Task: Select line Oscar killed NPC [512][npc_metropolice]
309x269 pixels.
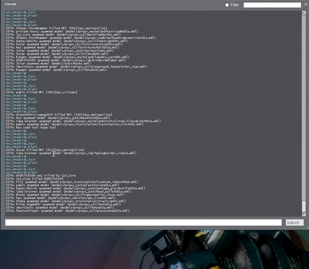Action: (x=45, y=150)
